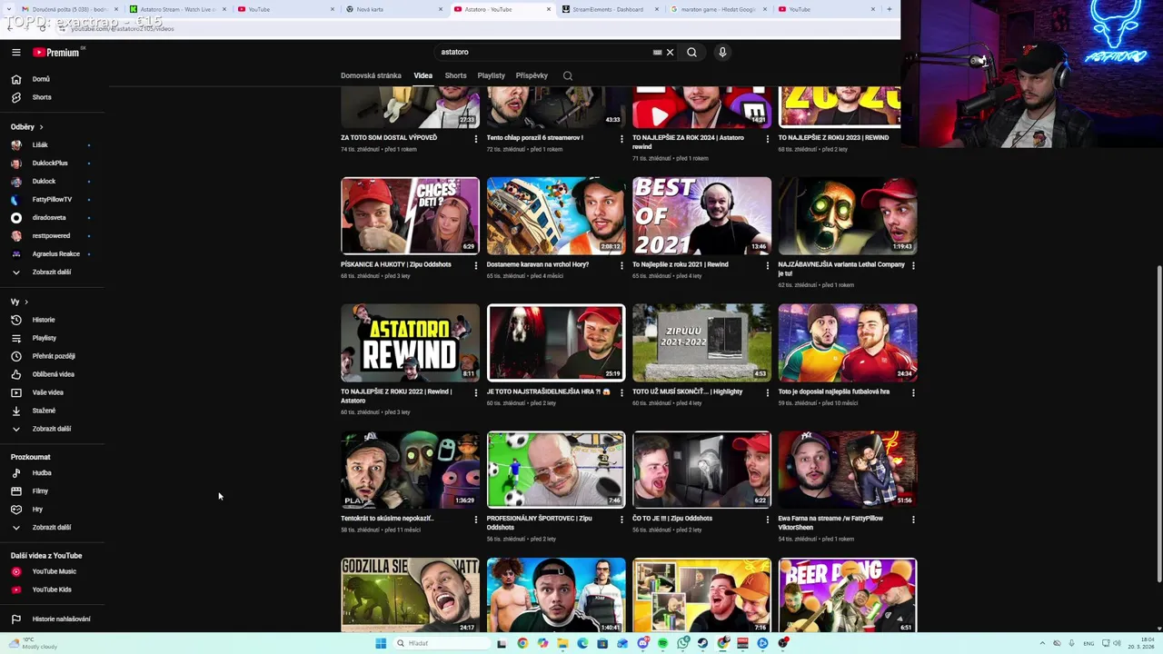
Task: Expand Zobrazit další under subscriptions
Action: 53,272
